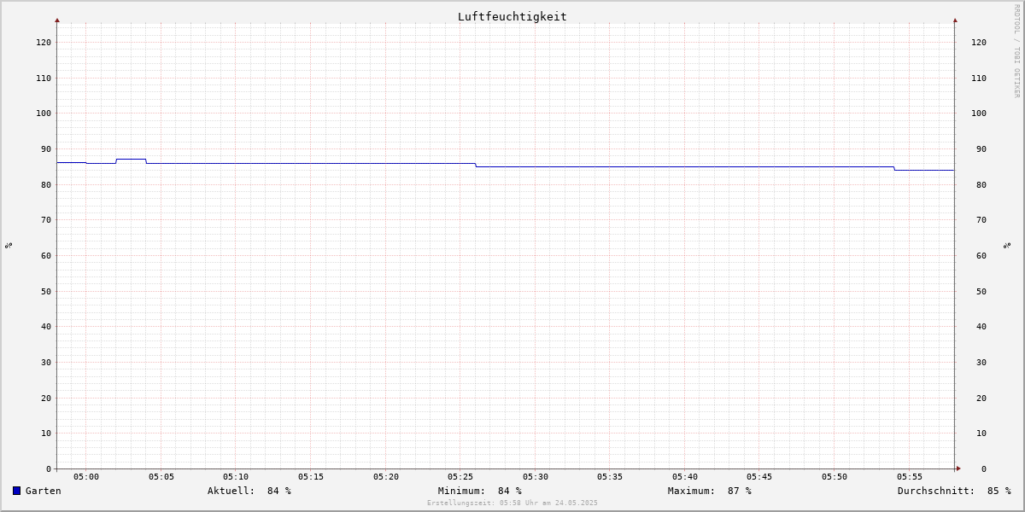Select the Aktuell 84 % value
The image size is (1025, 512).
[279, 491]
